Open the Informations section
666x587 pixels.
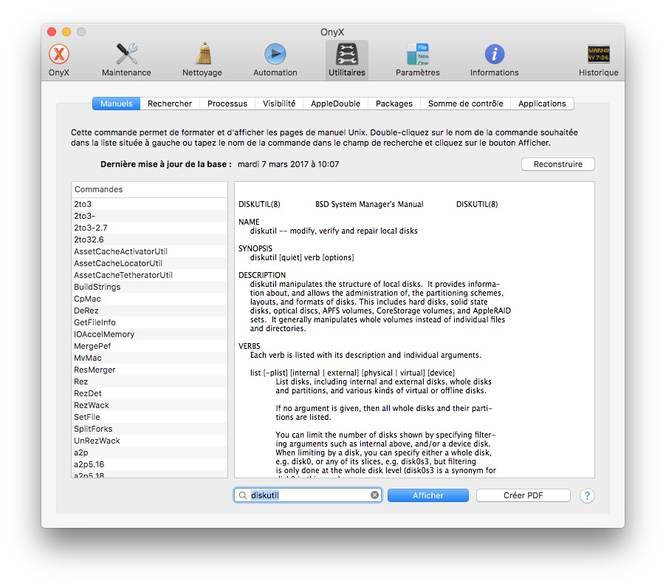(495, 60)
